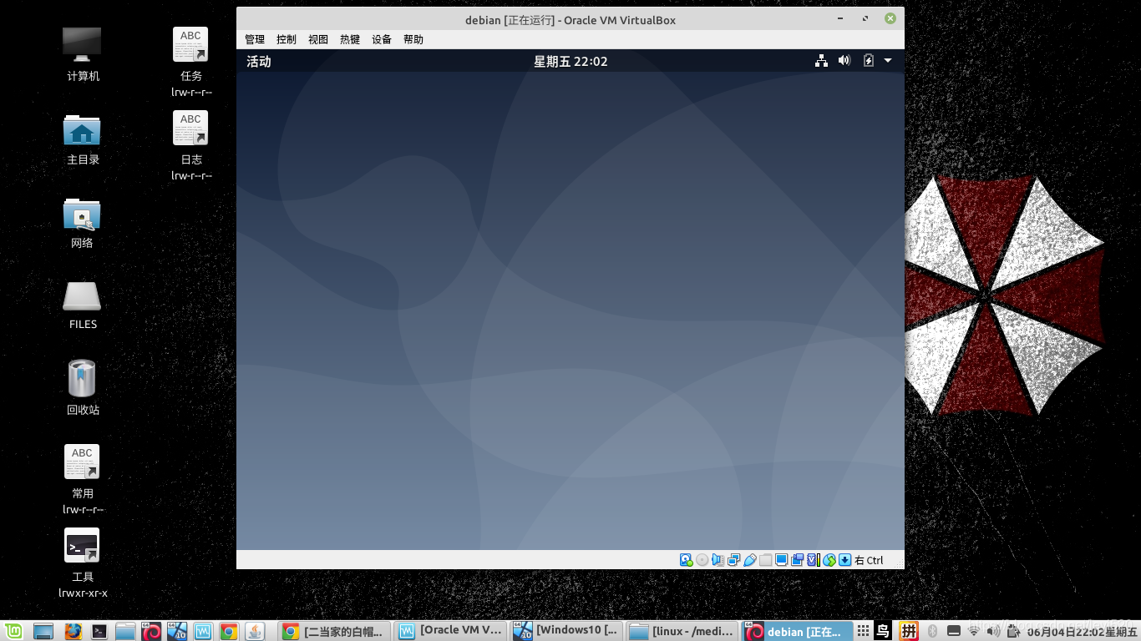This screenshot has width=1141, height=641.
Task: Click the grid applet icon in system tray
Action: click(863, 631)
